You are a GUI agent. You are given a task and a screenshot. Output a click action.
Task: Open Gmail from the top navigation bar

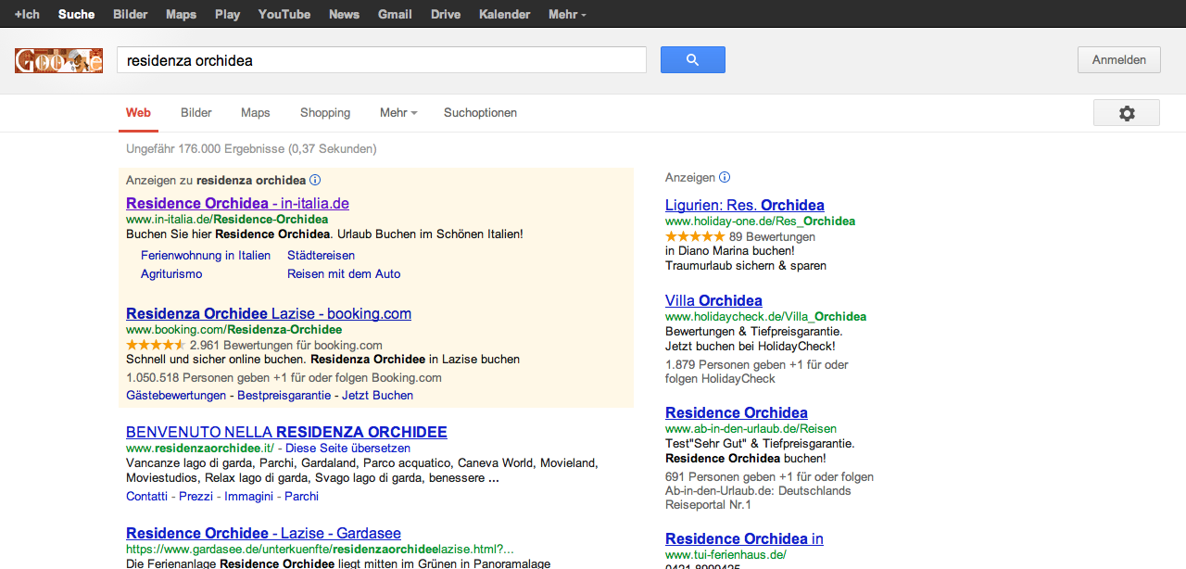[x=395, y=15]
